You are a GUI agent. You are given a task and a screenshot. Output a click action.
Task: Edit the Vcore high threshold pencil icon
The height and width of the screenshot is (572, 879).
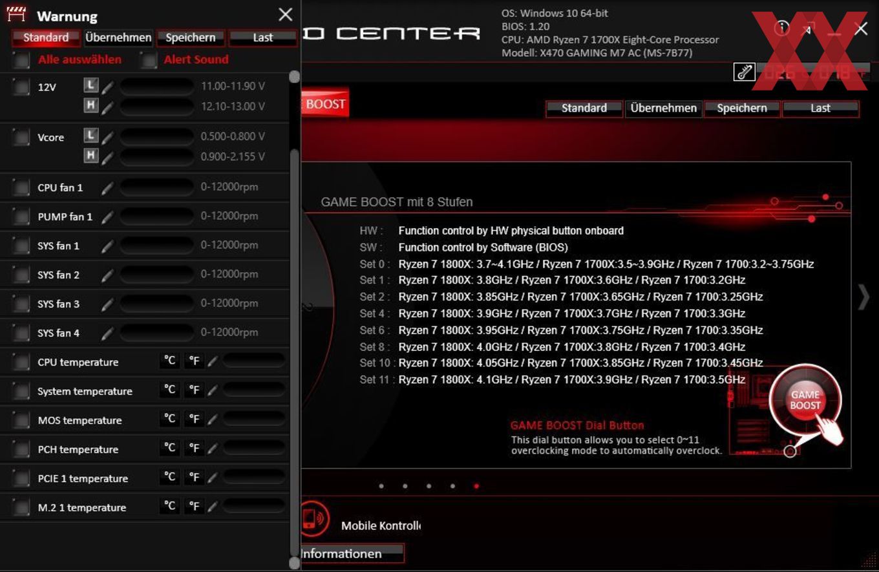(x=108, y=156)
